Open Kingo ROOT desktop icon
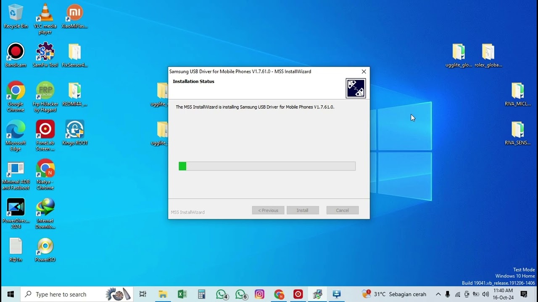 tap(74, 133)
